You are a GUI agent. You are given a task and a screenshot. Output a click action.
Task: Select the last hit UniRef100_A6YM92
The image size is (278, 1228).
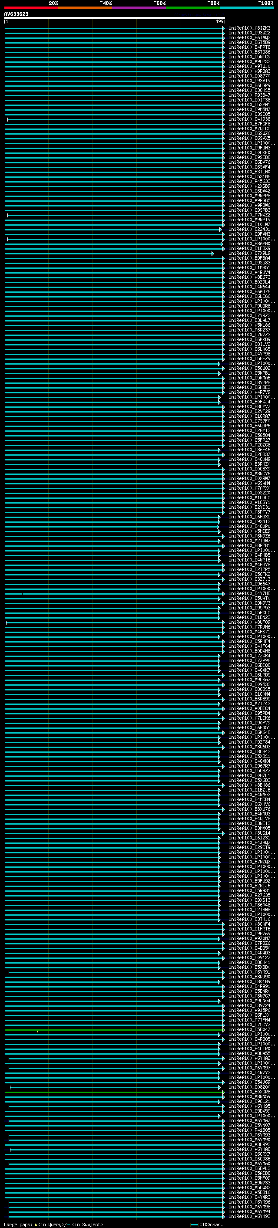coord(249,1217)
